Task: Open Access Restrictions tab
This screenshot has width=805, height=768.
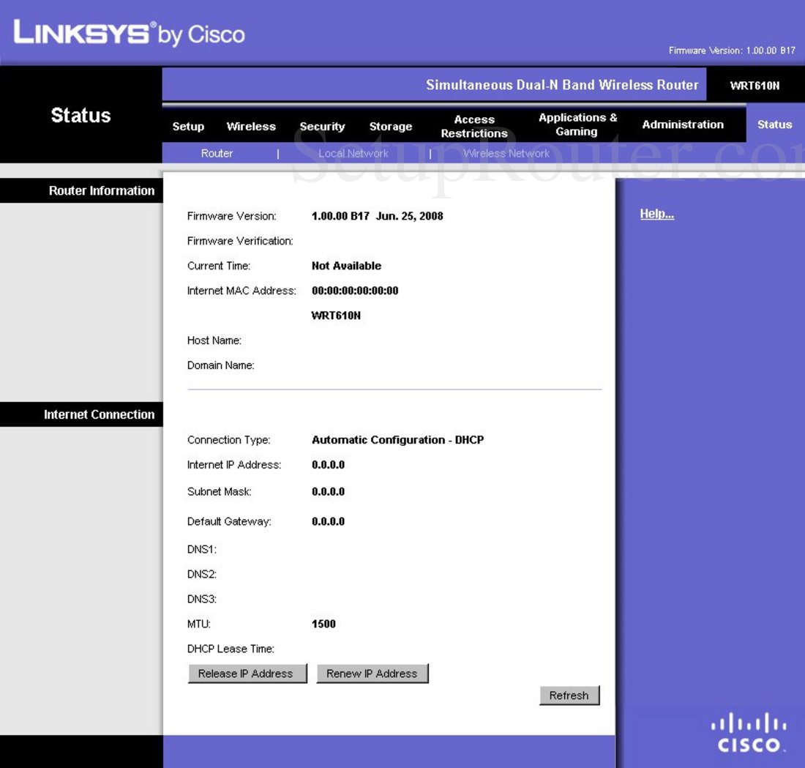Action: (474, 127)
